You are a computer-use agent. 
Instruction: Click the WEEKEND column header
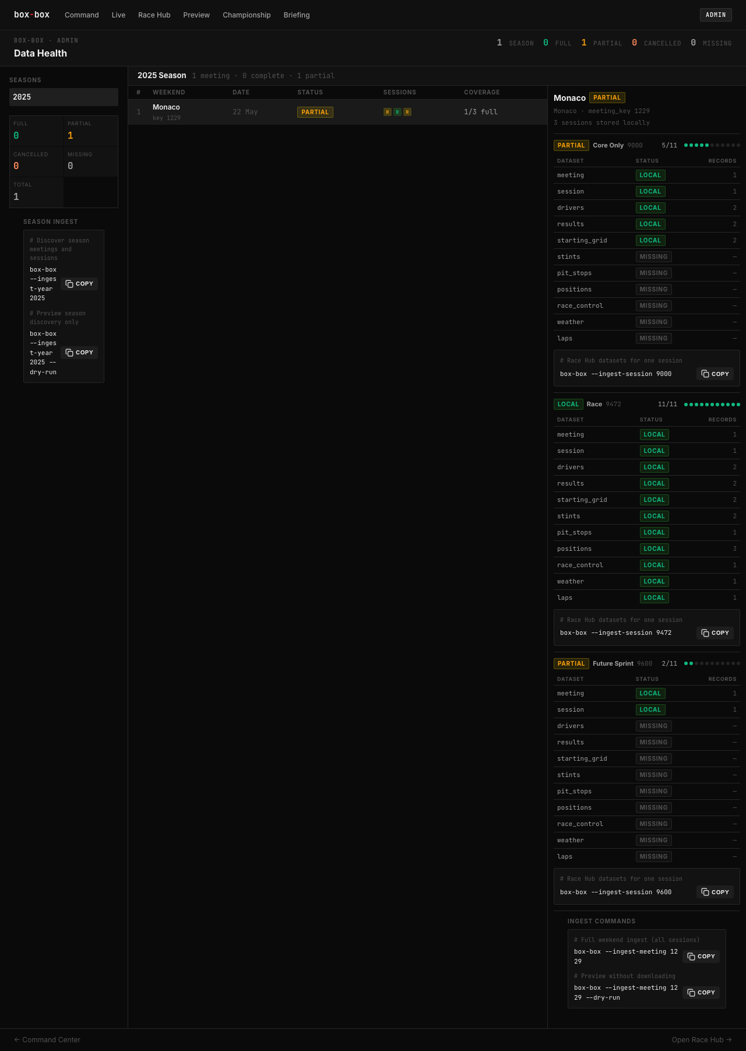click(x=169, y=93)
